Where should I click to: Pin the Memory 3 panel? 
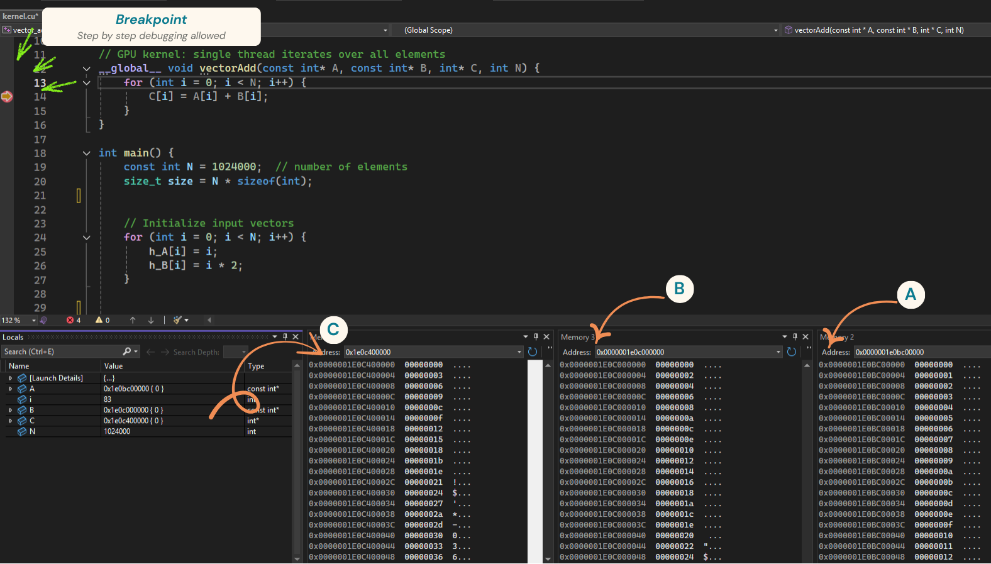pos(795,337)
